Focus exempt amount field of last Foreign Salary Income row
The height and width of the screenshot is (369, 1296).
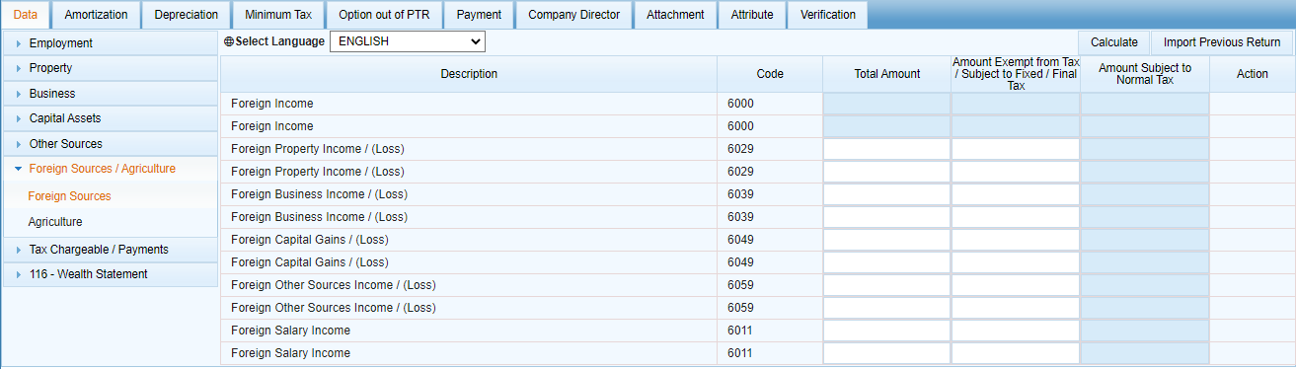pos(1016,353)
